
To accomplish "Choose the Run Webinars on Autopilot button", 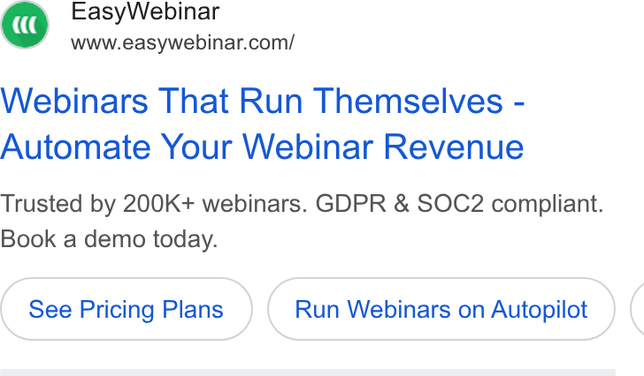I will [441, 309].
